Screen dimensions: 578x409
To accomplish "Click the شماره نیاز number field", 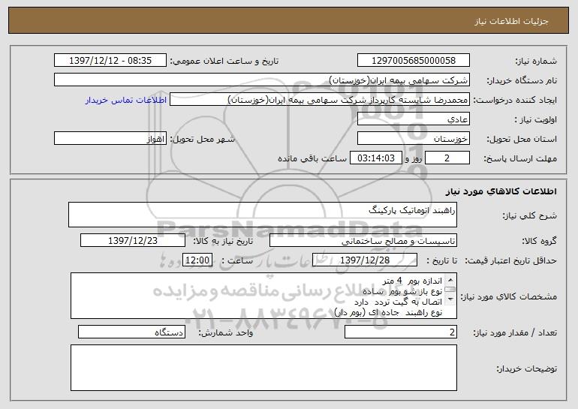I will pos(413,60).
